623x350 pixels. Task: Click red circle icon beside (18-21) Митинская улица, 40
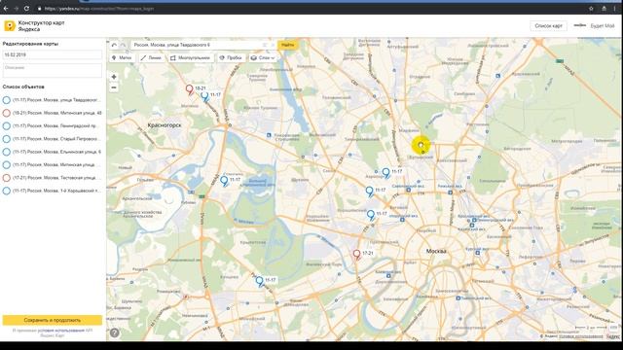pyautogui.click(x=7, y=113)
